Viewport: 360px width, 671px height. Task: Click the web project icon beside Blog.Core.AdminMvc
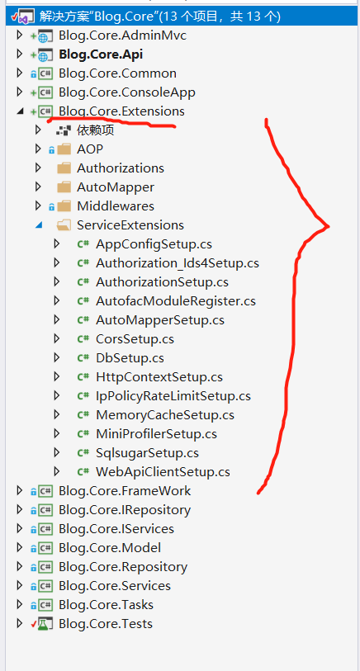coord(45,36)
